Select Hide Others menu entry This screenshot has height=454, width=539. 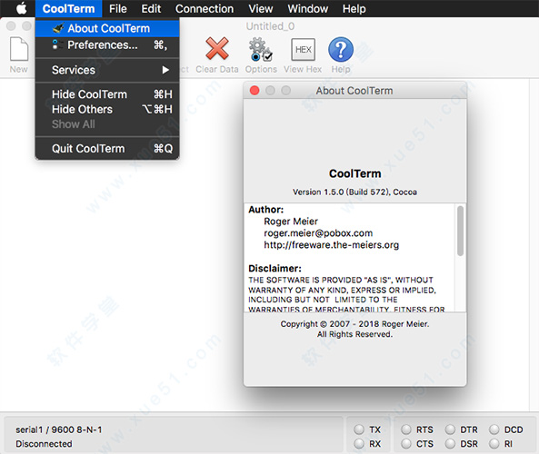[x=107, y=109]
